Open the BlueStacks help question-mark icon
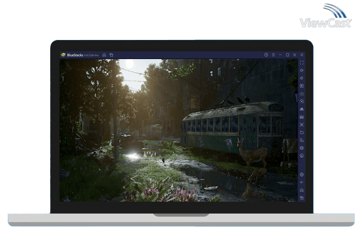Image resolution: width=359 pixels, height=247 pixels. [266, 55]
